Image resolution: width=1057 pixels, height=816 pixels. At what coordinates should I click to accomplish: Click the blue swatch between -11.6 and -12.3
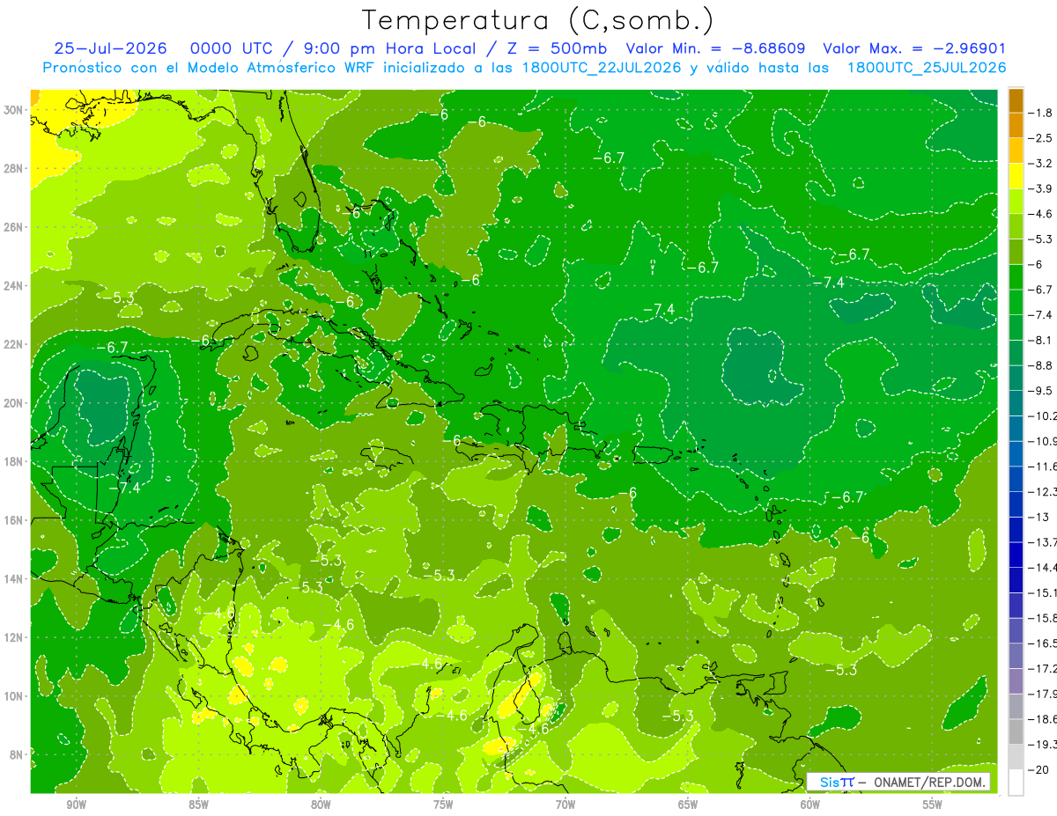1016,479
